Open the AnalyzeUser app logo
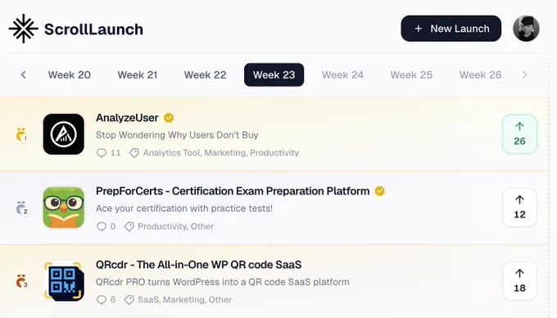Screen dimensions: 557x318 [x=64, y=134]
